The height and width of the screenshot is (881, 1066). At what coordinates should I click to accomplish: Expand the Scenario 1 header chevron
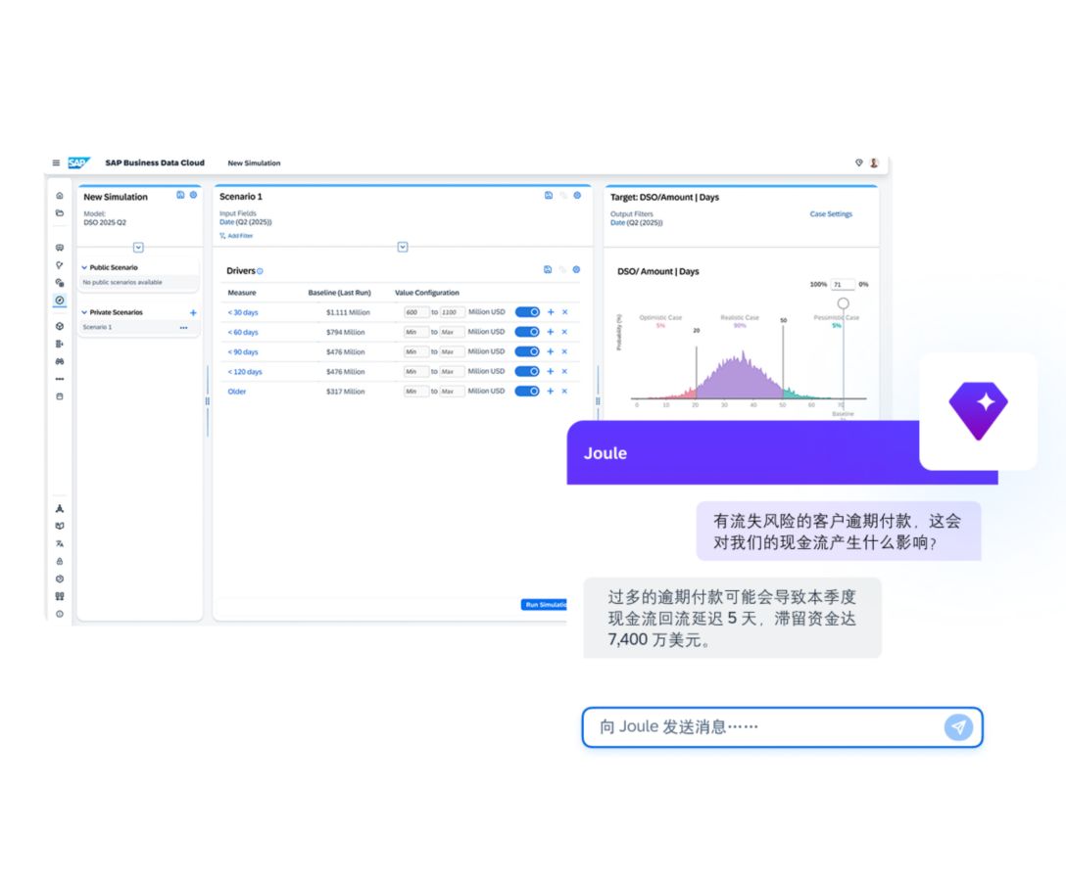403,247
